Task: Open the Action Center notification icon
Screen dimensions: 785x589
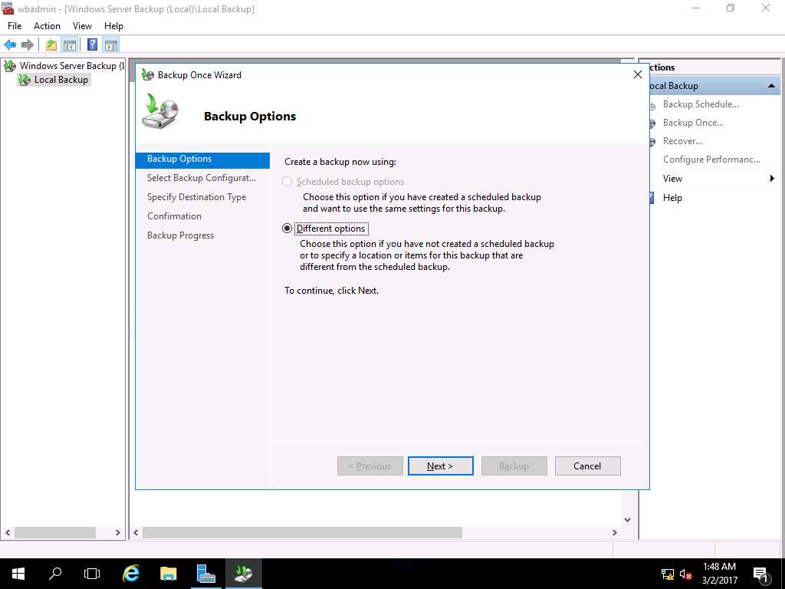Action: pos(760,574)
